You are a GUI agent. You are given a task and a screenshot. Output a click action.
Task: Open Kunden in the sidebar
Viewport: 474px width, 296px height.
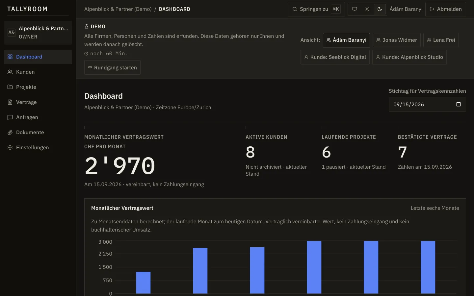point(38,72)
